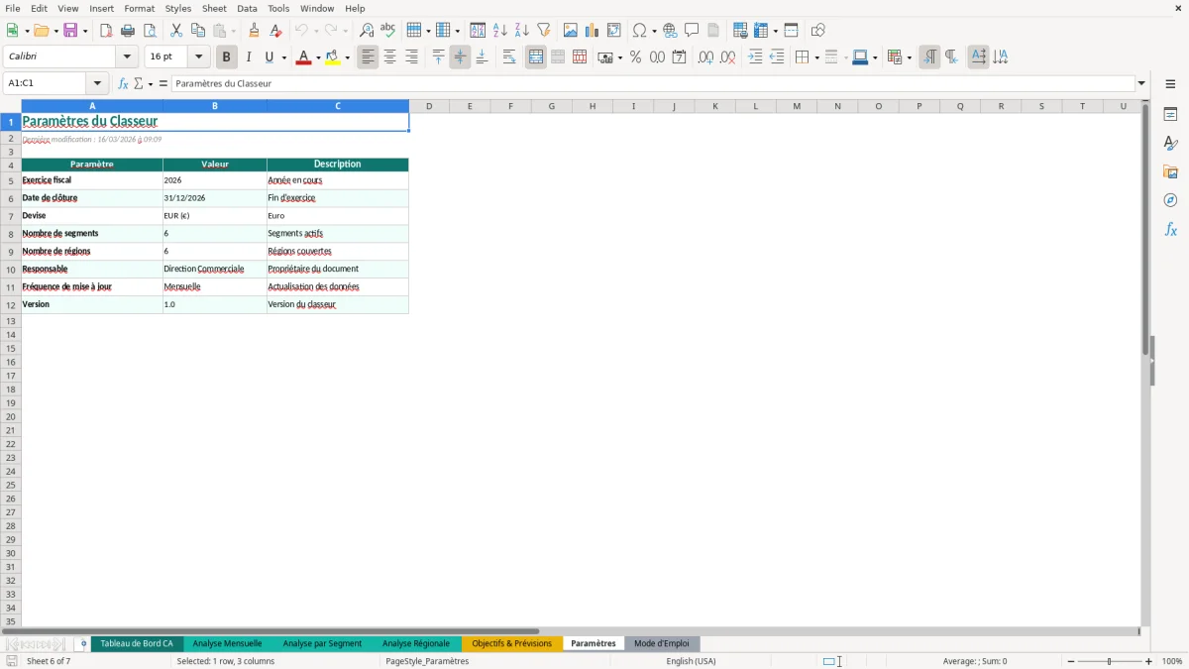
Task: Expand the Font Size dropdown
Action: [x=198, y=57]
